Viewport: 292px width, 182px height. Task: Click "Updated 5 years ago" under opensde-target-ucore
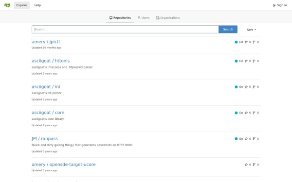(x=44, y=170)
